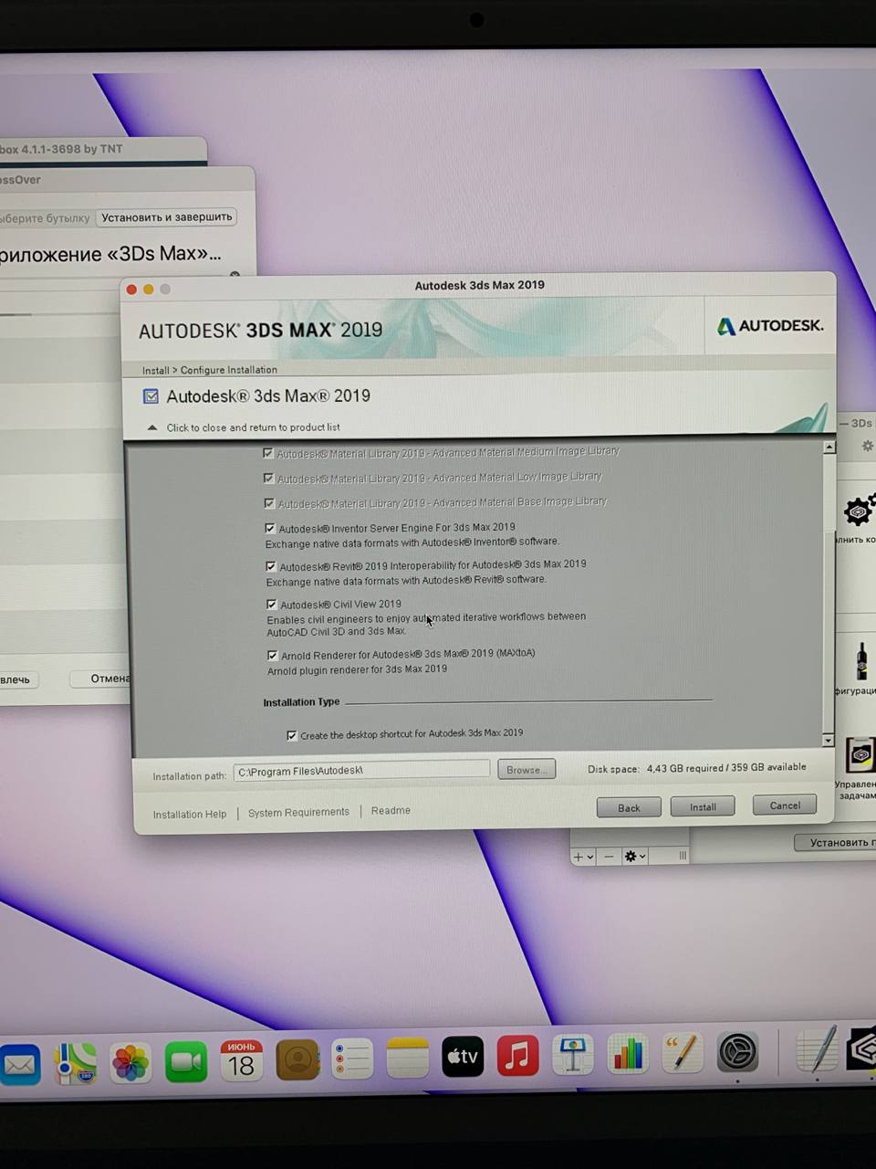Open Maps from the Dock

tap(76, 1063)
